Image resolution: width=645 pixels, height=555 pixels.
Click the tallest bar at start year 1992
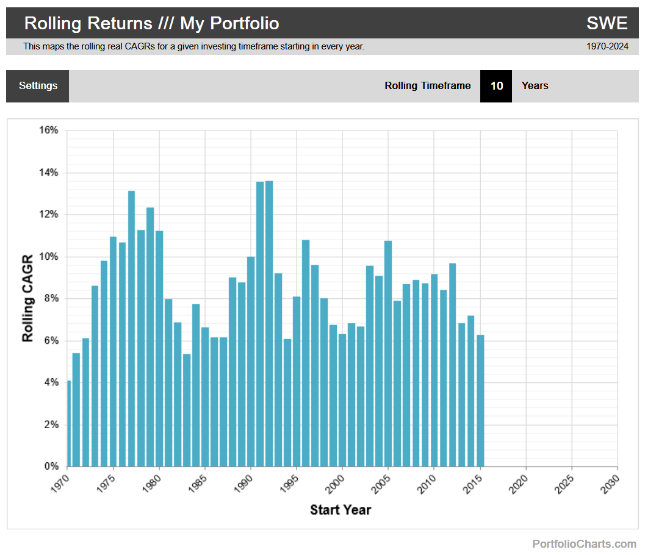(269, 323)
